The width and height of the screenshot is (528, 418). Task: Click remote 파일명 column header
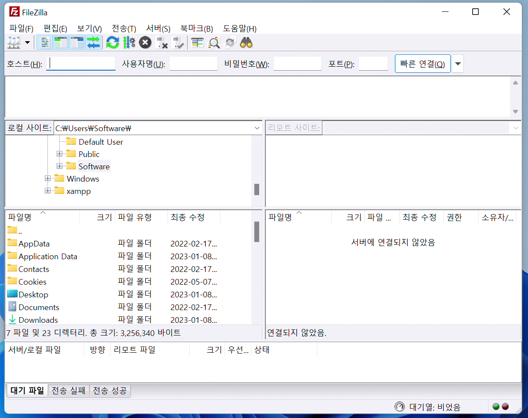(x=299, y=217)
